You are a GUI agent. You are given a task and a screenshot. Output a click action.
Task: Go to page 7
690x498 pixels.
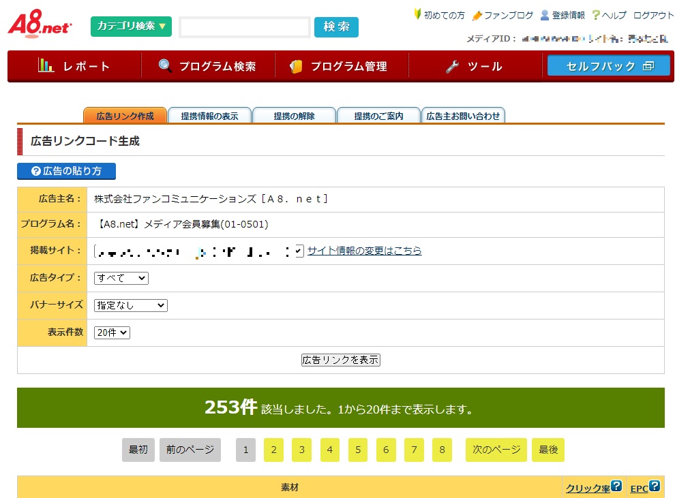click(414, 450)
